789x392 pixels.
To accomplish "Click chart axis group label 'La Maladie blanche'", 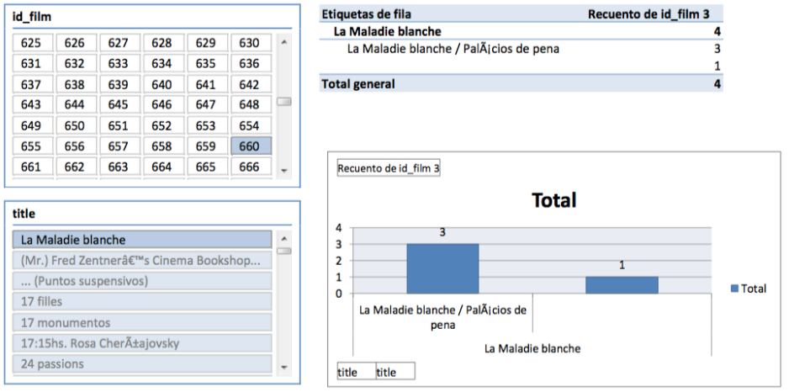I will 532,348.
